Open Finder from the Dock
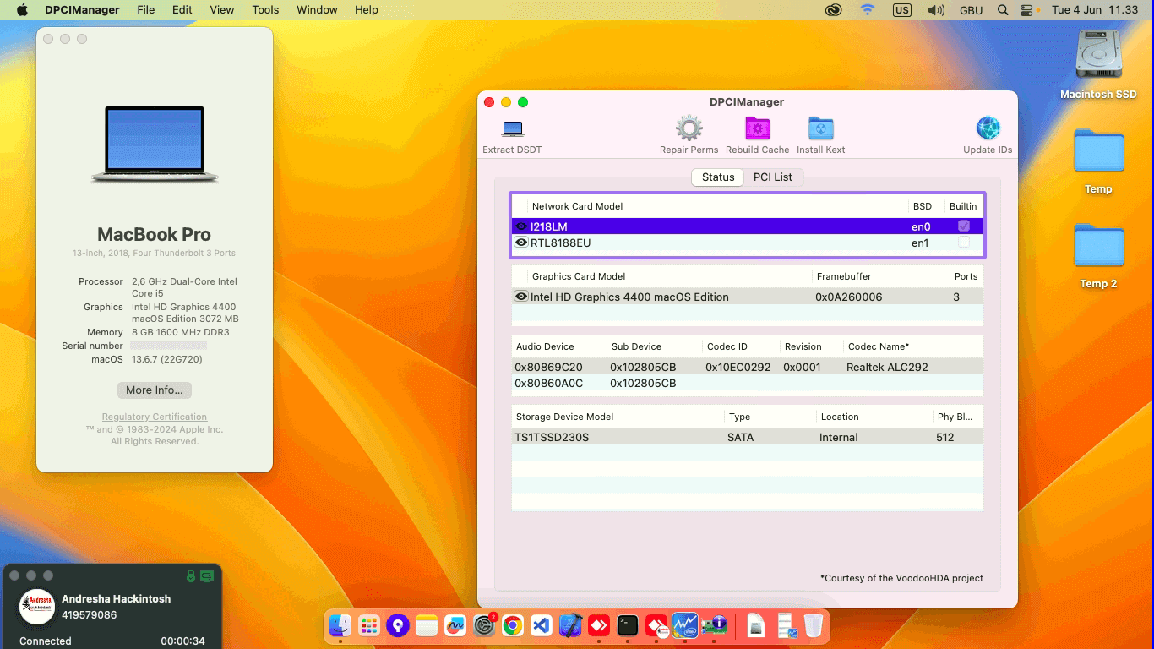Screen dimensions: 1154x649 coord(340,625)
